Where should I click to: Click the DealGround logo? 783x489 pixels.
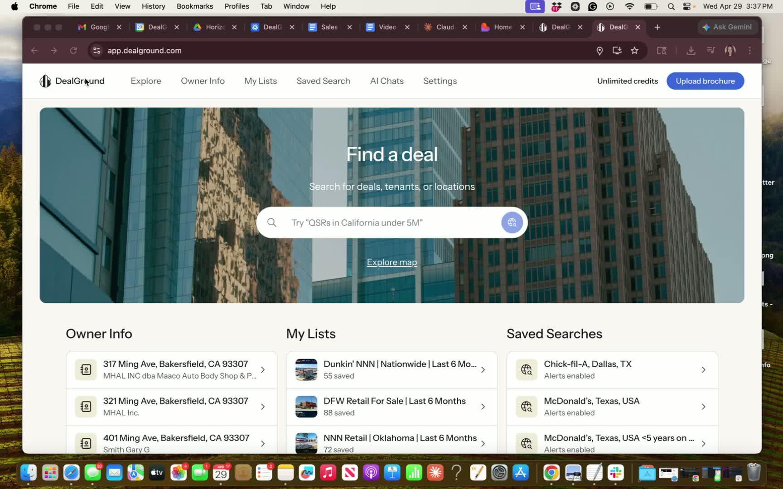click(x=72, y=81)
